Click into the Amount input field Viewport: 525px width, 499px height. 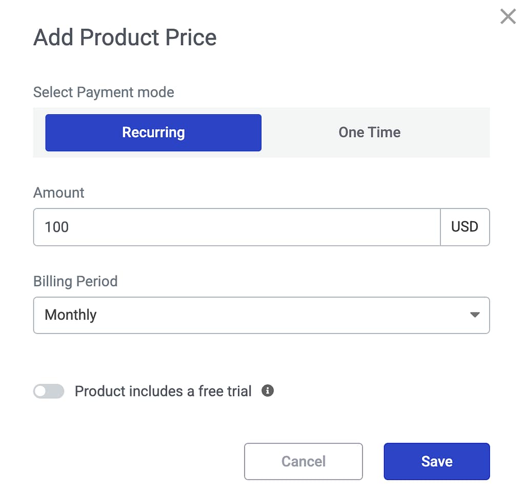[236, 227]
